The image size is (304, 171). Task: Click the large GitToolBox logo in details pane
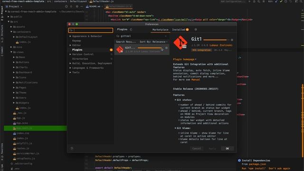[180, 43]
